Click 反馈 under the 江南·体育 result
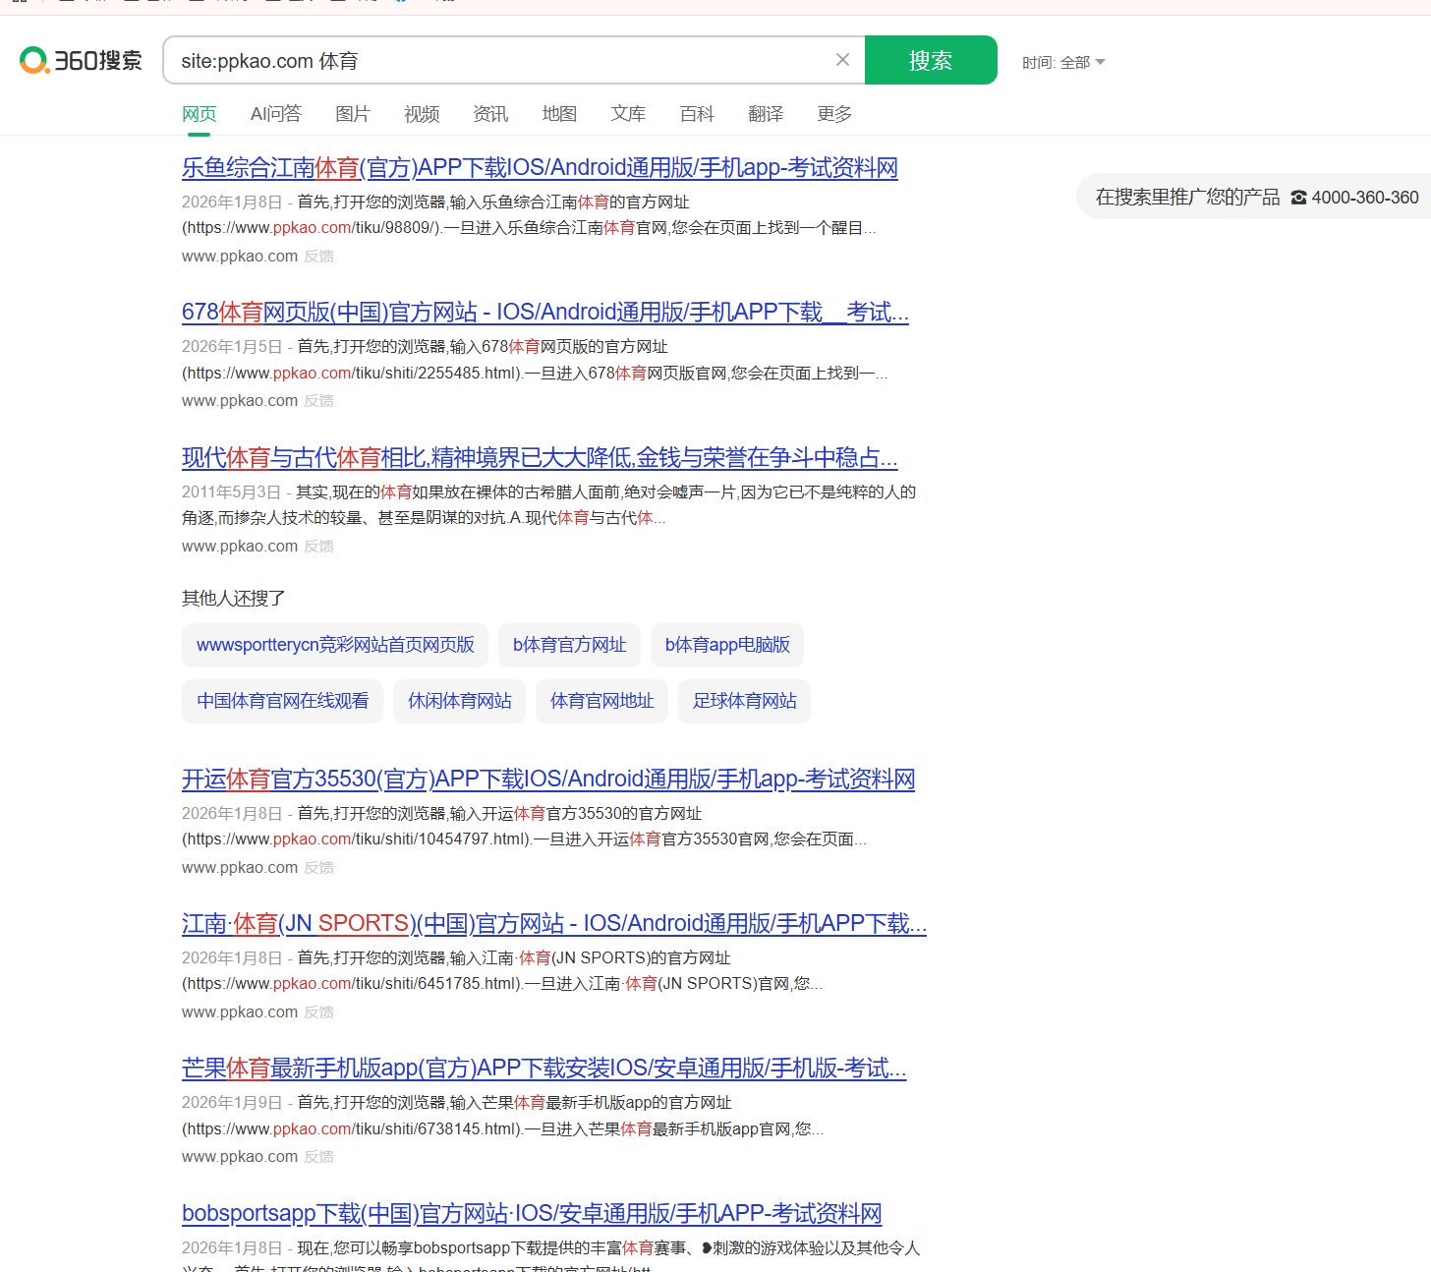Image resolution: width=1431 pixels, height=1272 pixels. coord(318,1012)
